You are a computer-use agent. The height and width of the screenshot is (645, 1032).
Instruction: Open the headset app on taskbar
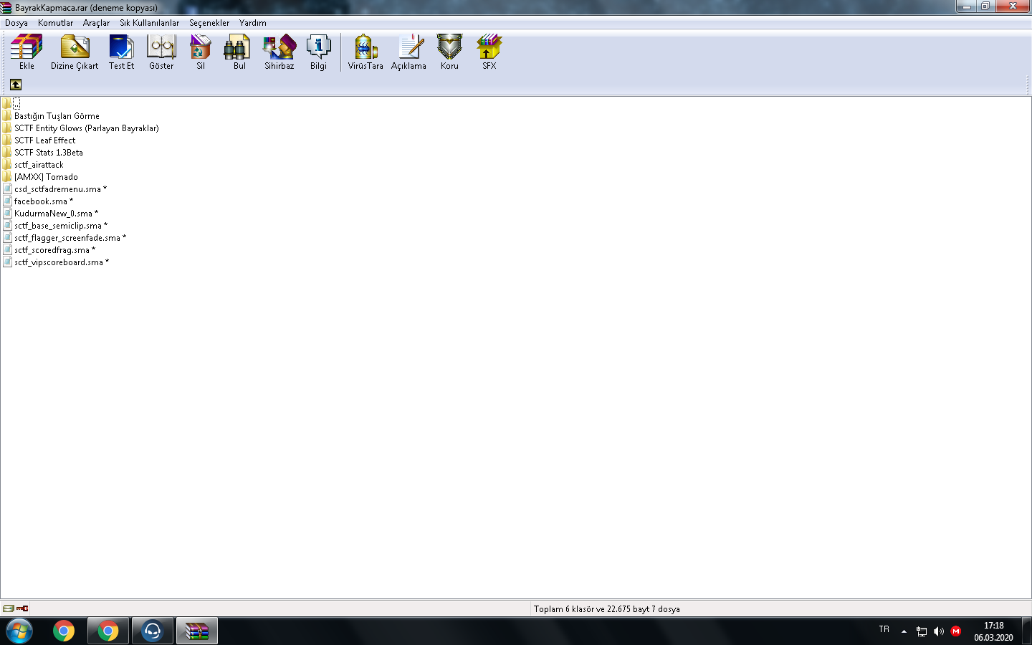coord(152,631)
